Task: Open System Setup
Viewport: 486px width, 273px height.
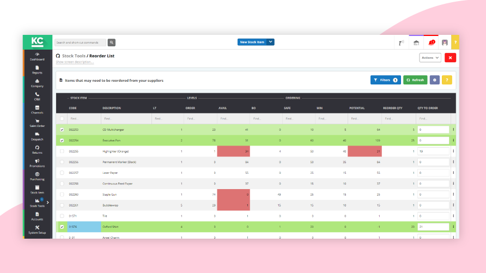Action: 37,229
